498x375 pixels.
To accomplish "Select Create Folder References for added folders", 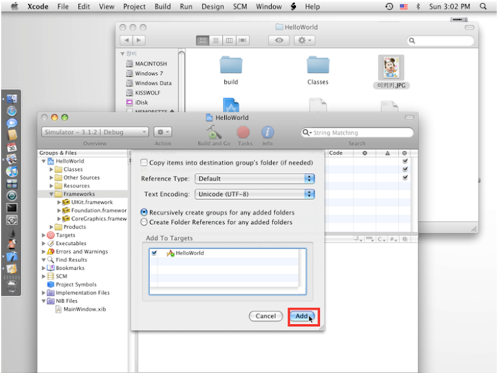I will pyautogui.click(x=144, y=222).
